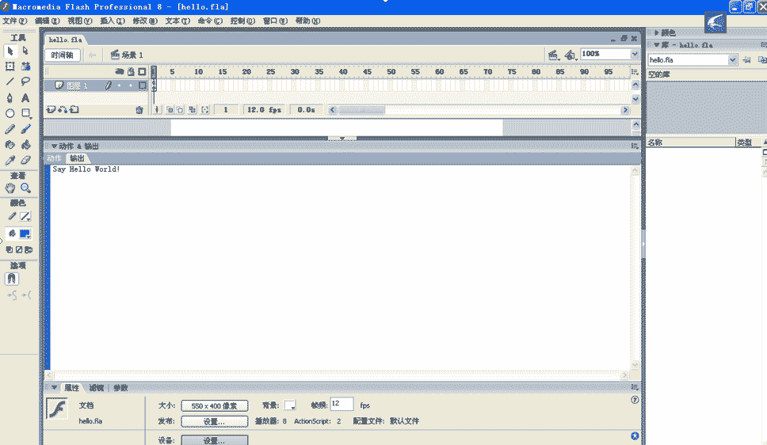The height and width of the screenshot is (445, 767).
Task: Toggle the snap to objects magnet option
Action: 12,279
